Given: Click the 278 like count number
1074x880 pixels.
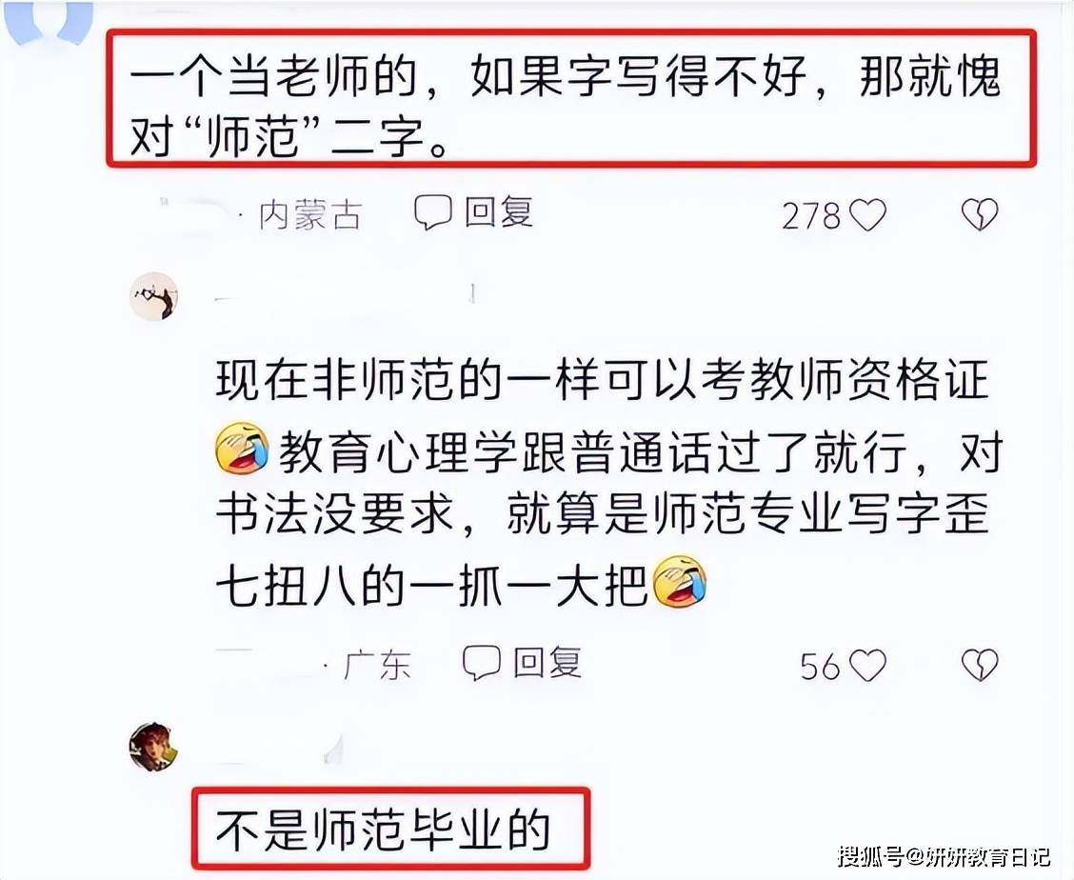Looking at the screenshot, I should (811, 216).
